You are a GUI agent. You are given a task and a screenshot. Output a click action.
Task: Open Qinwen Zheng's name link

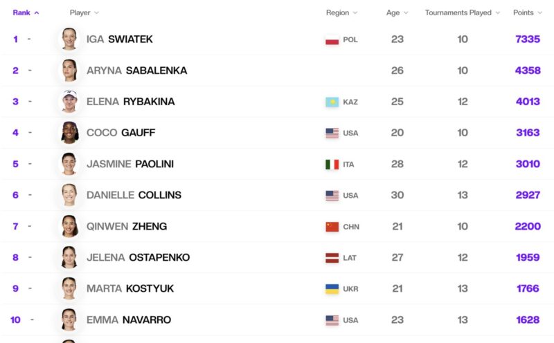[127, 226]
